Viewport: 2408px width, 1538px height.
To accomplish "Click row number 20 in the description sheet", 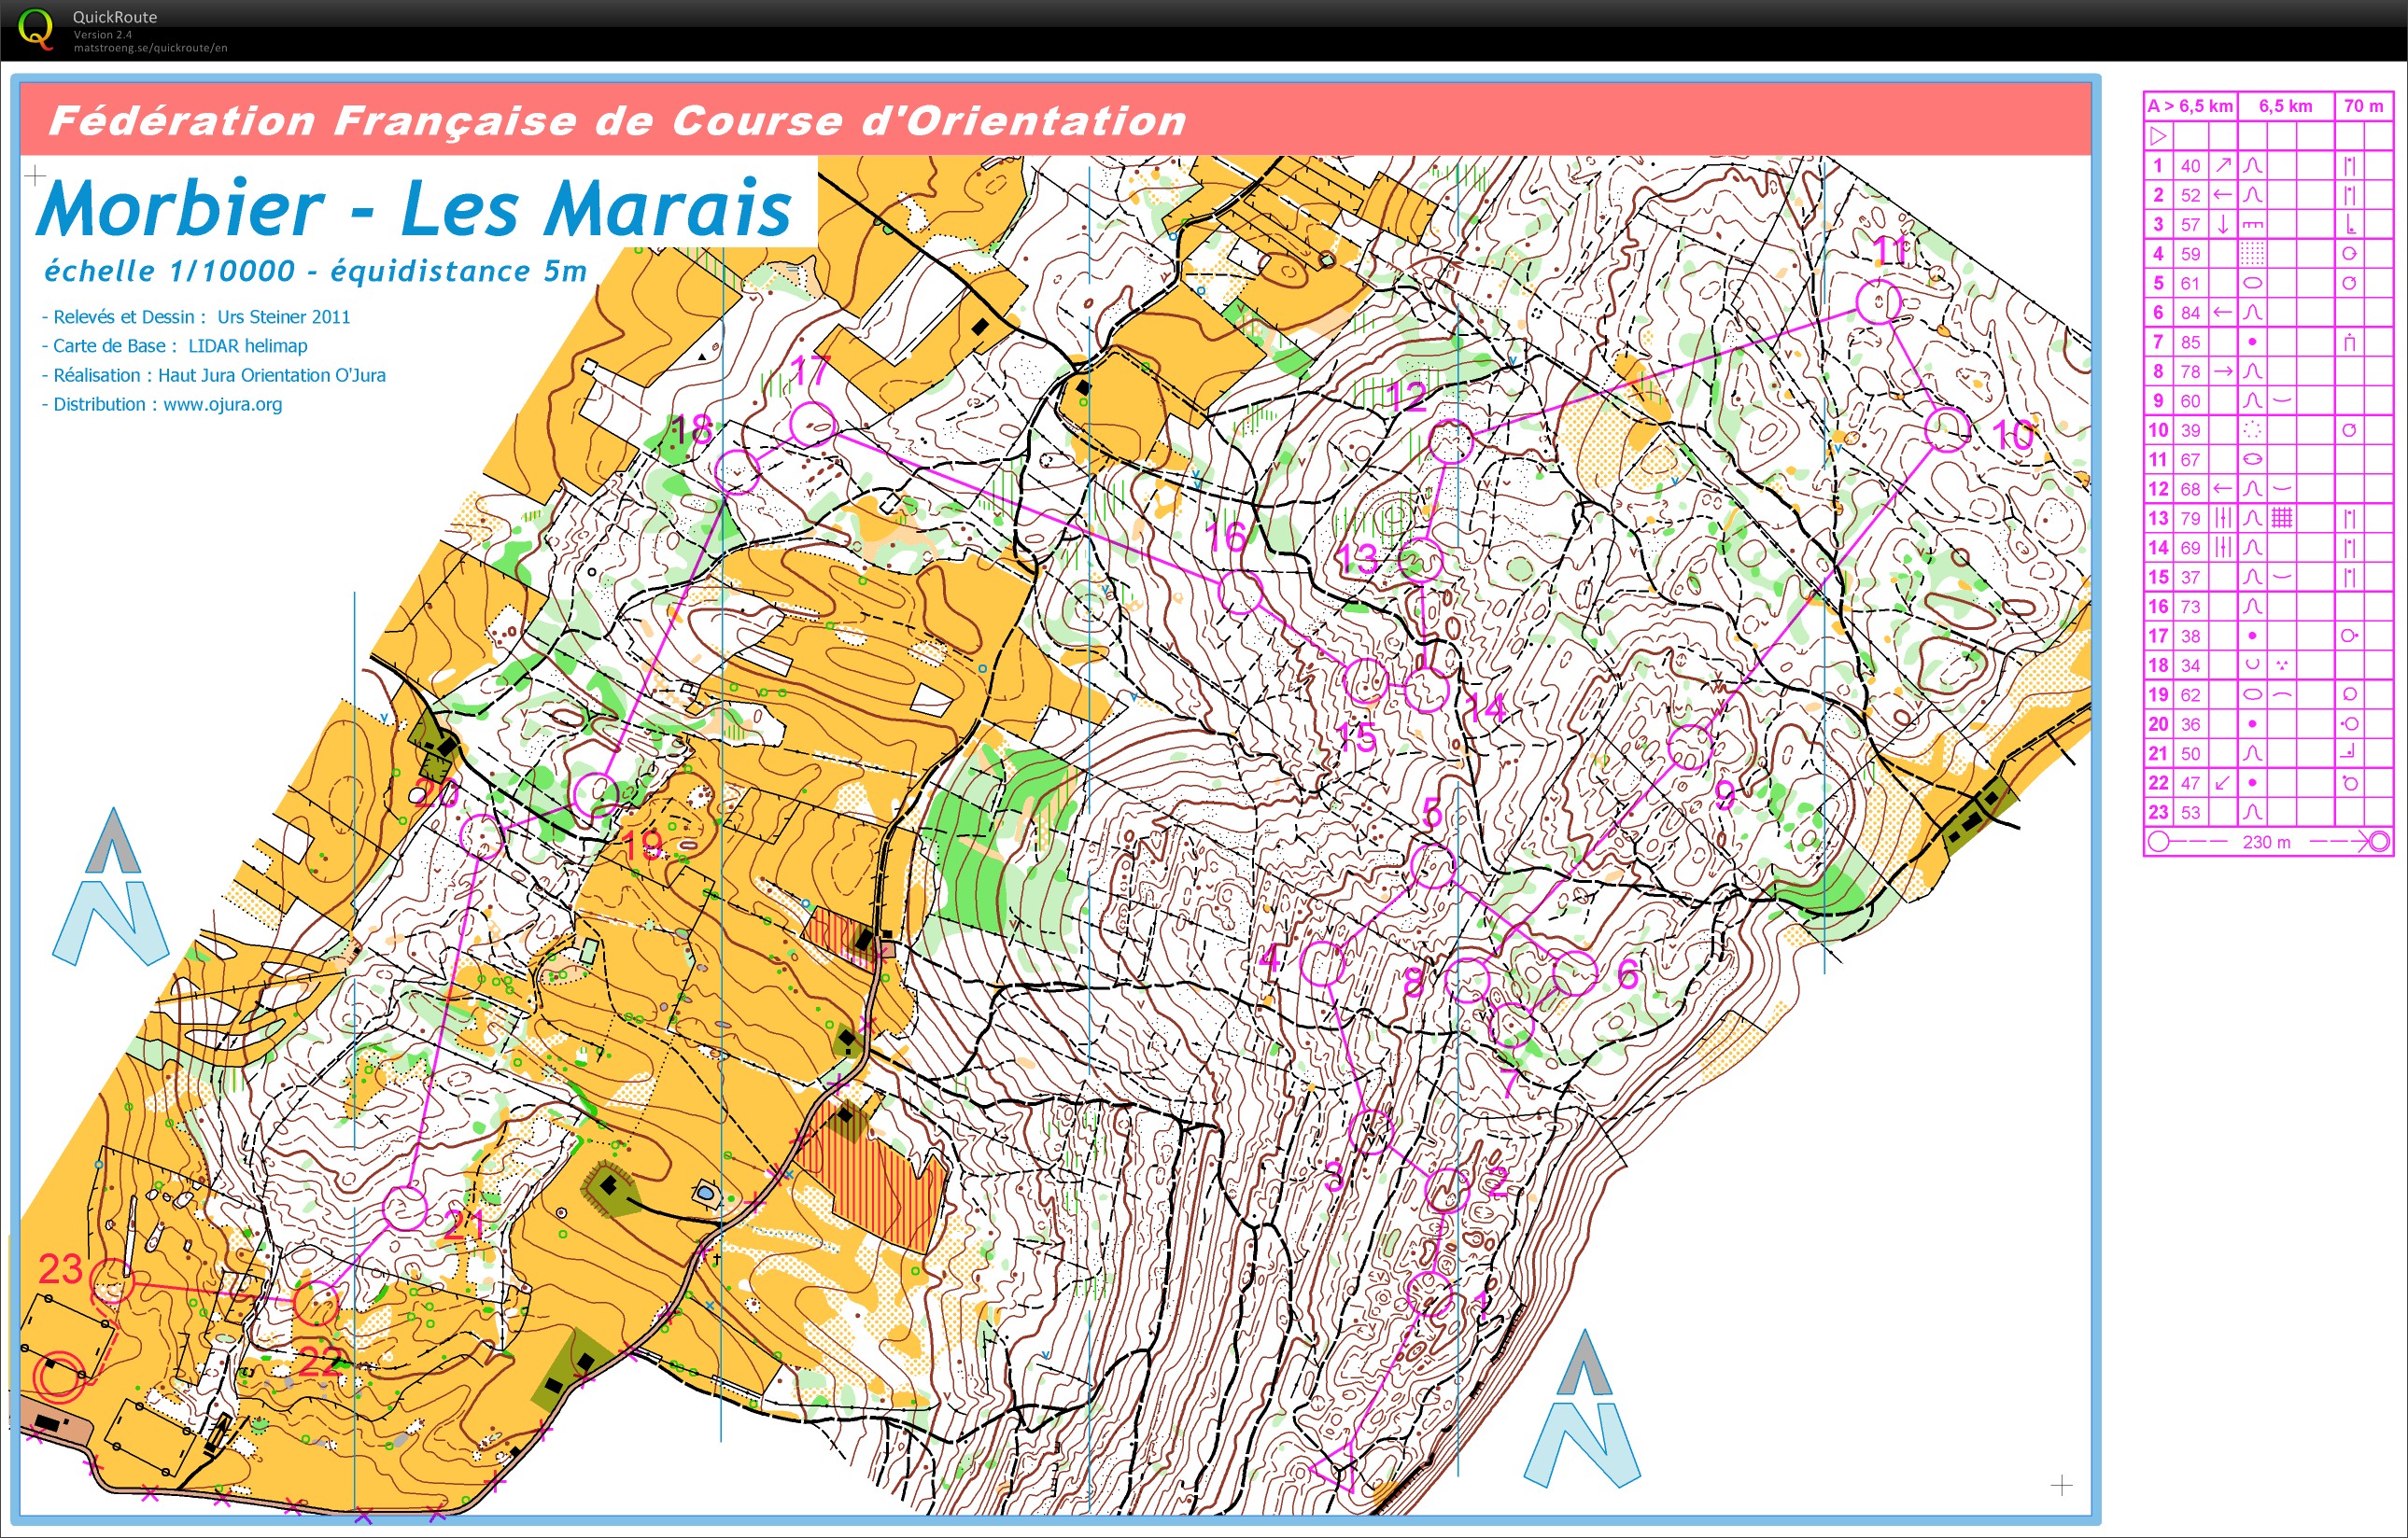I will [2158, 723].
